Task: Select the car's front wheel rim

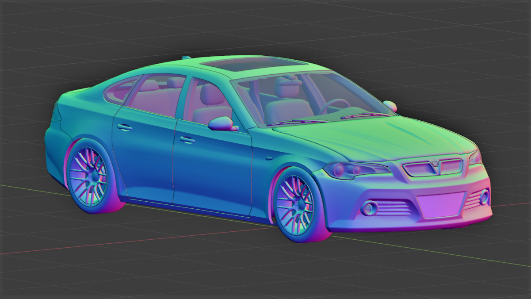Action: (x=294, y=205)
